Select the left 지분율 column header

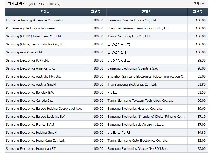[x=96, y=12]
